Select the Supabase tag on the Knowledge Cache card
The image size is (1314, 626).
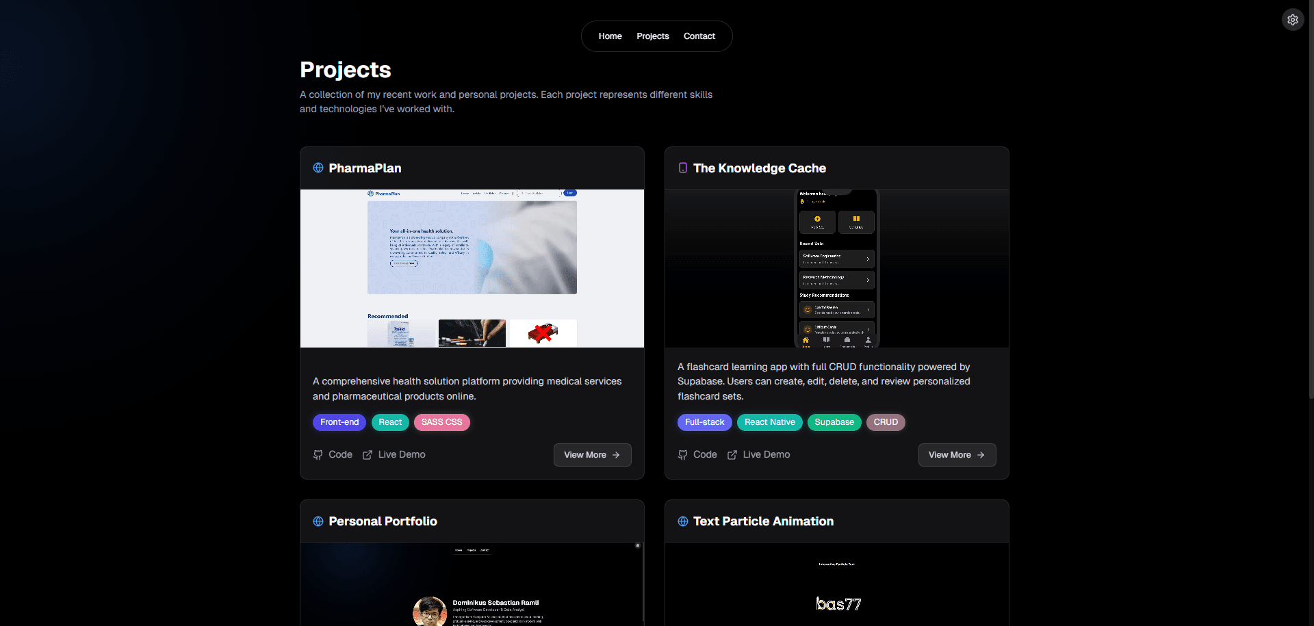tap(834, 422)
